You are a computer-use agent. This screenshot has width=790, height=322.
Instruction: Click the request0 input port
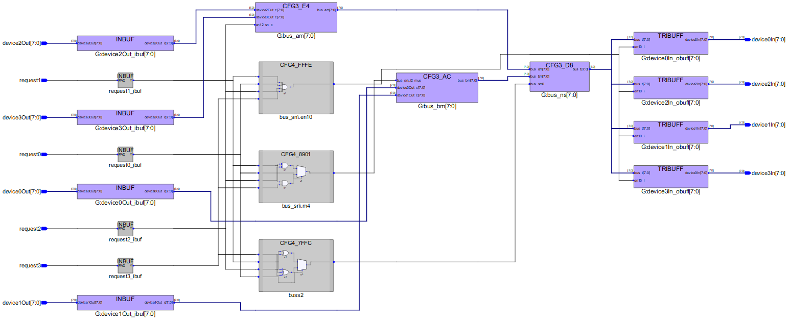click(33, 154)
